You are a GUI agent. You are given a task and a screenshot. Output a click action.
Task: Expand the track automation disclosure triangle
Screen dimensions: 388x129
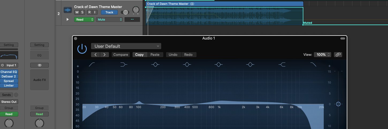click(x=67, y=19)
